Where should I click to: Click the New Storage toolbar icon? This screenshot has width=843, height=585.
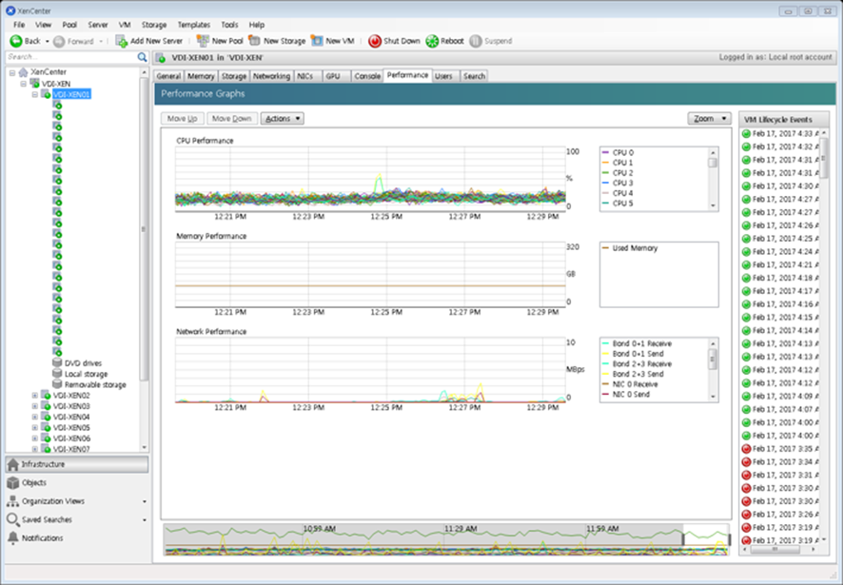click(254, 41)
